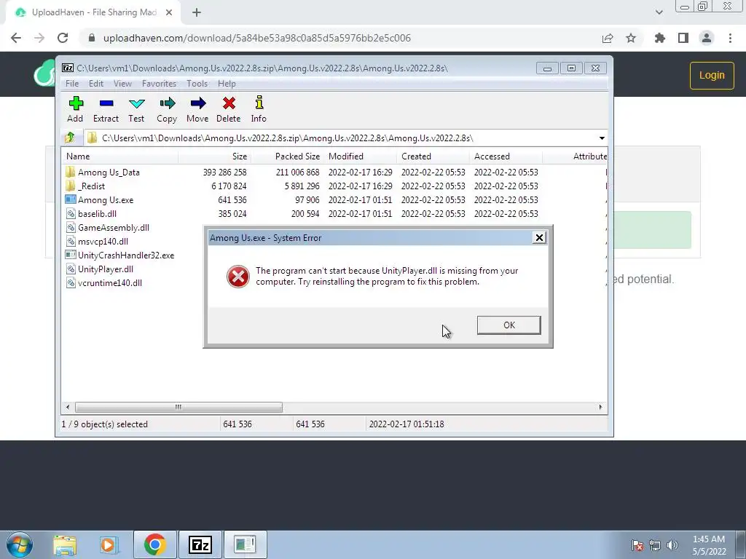Screen dimensions: 746x559
Task: Click the scrollbar left arrow in 7-Zip
Action: click(x=68, y=407)
